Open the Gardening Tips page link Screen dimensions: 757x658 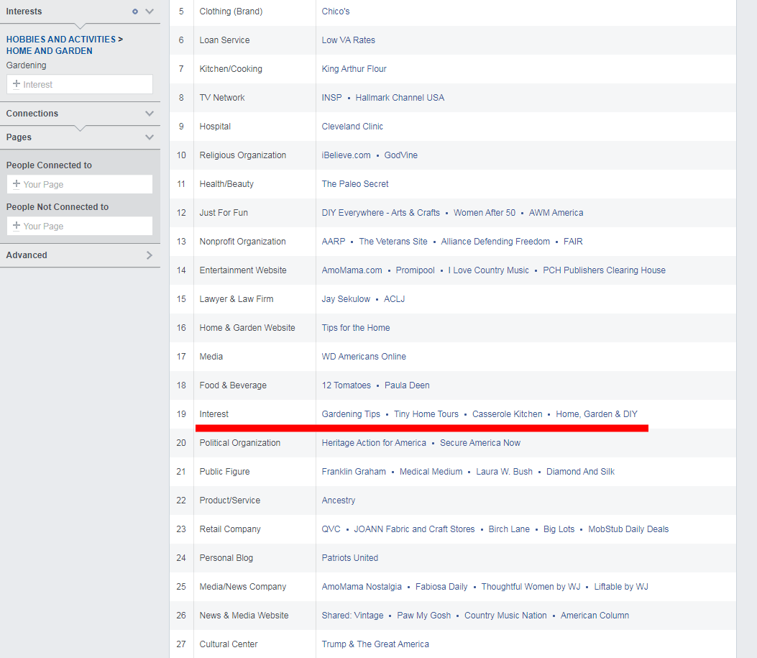pos(351,414)
